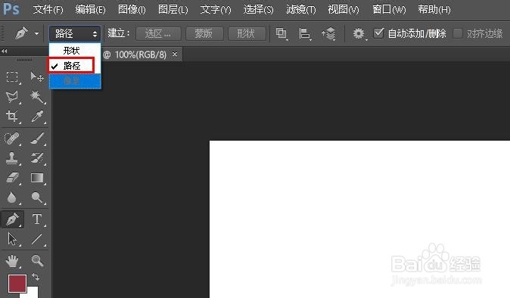Click the 蒙版 button

pyautogui.click(x=204, y=33)
